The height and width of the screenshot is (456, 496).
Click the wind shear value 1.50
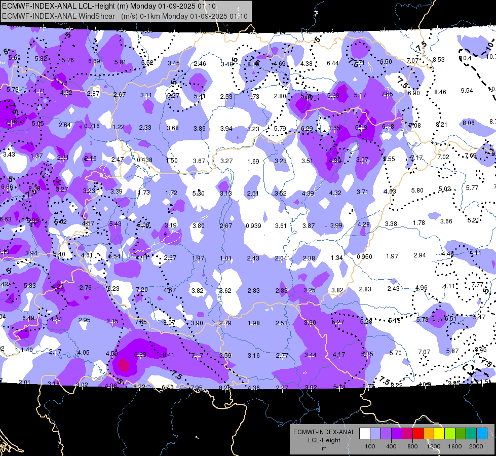(172, 161)
